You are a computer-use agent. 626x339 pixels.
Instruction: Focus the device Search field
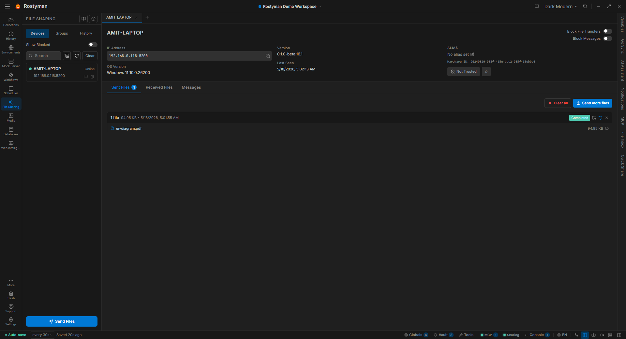[x=43, y=56]
